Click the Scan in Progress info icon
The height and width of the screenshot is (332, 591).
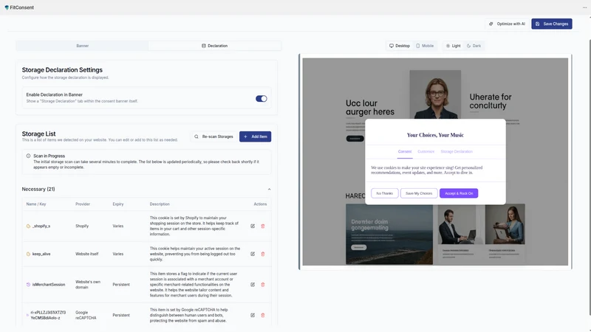[28, 156]
